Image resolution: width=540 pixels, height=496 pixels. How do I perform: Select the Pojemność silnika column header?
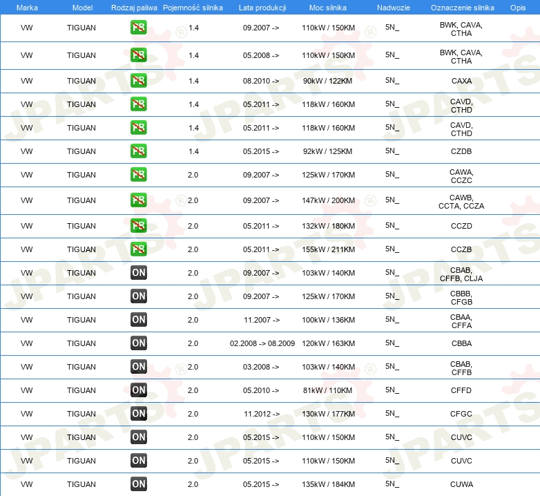(193, 8)
